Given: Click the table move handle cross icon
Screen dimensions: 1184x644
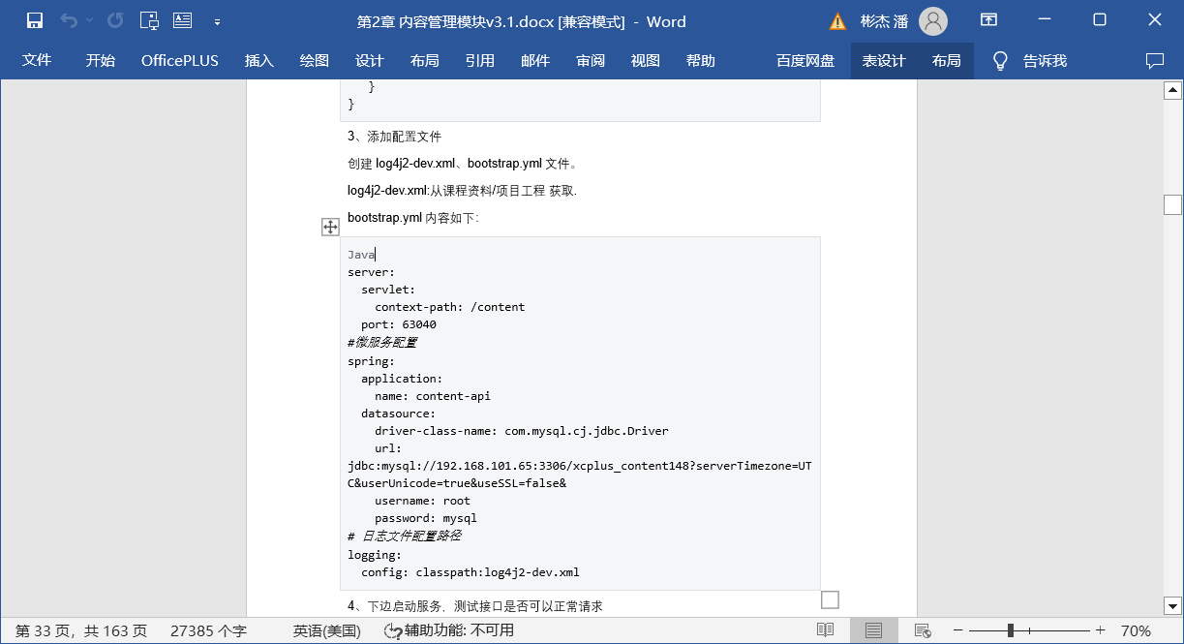Looking at the screenshot, I should (330, 227).
